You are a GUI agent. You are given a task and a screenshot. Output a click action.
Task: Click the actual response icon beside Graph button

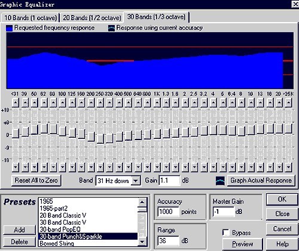click(x=220, y=181)
